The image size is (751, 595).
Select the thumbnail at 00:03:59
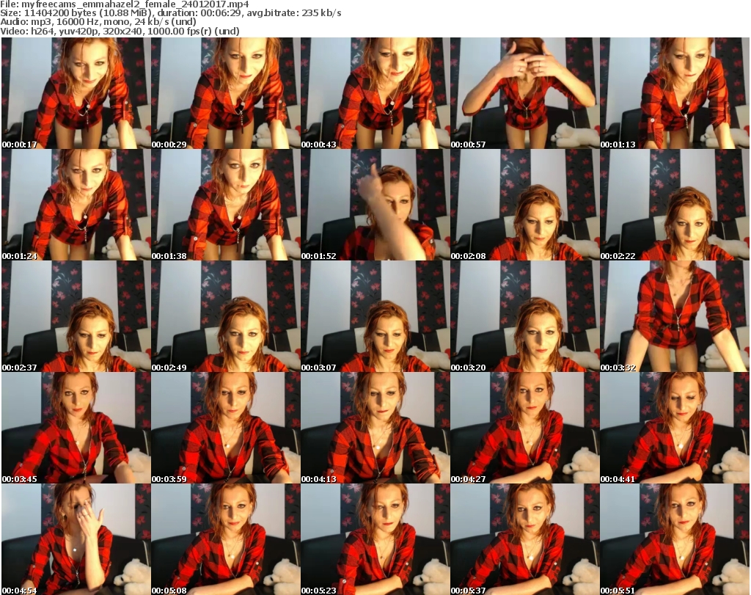[226, 428]
